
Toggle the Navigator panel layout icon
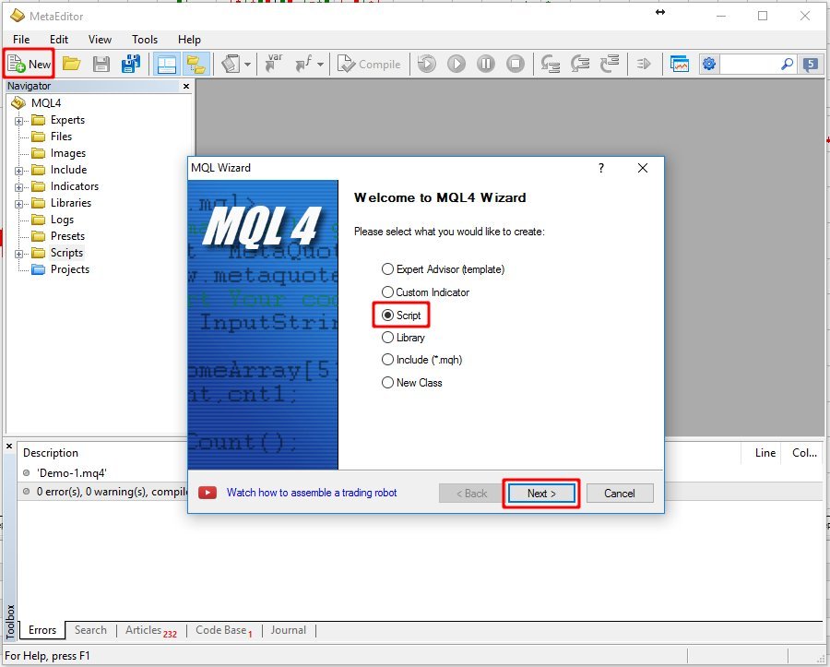[167, 64]
